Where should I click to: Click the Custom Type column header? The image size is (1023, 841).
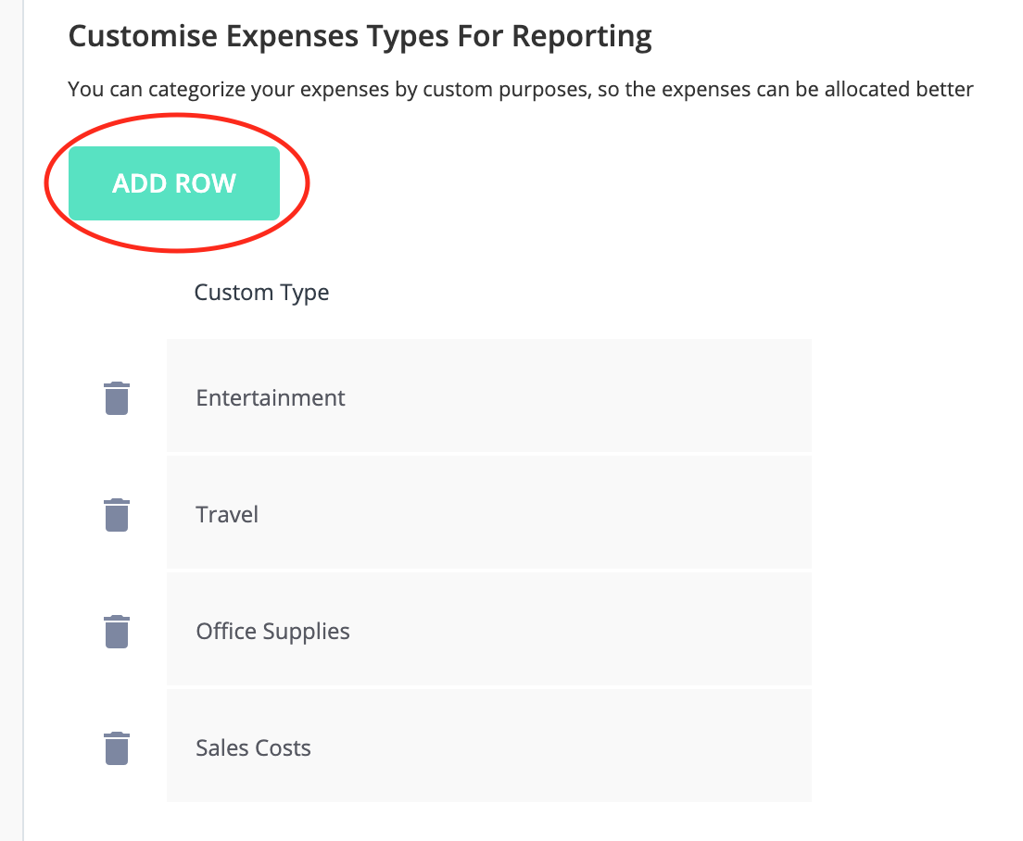(x=261, y=293)
